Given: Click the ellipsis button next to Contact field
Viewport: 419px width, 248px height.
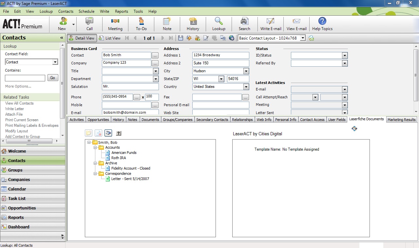Looking at the screenshot, I should (x=155, y=56).
